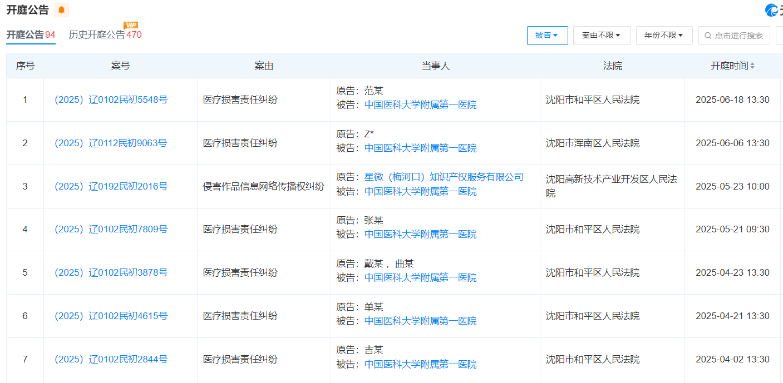Open case (2025)辽0102民初7809号

tap(111, 230)
